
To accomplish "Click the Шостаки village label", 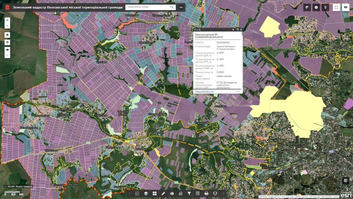I will [240, 165].
